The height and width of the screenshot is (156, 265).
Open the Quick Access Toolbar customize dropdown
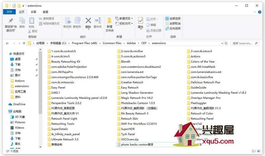[x=23, y=6]
